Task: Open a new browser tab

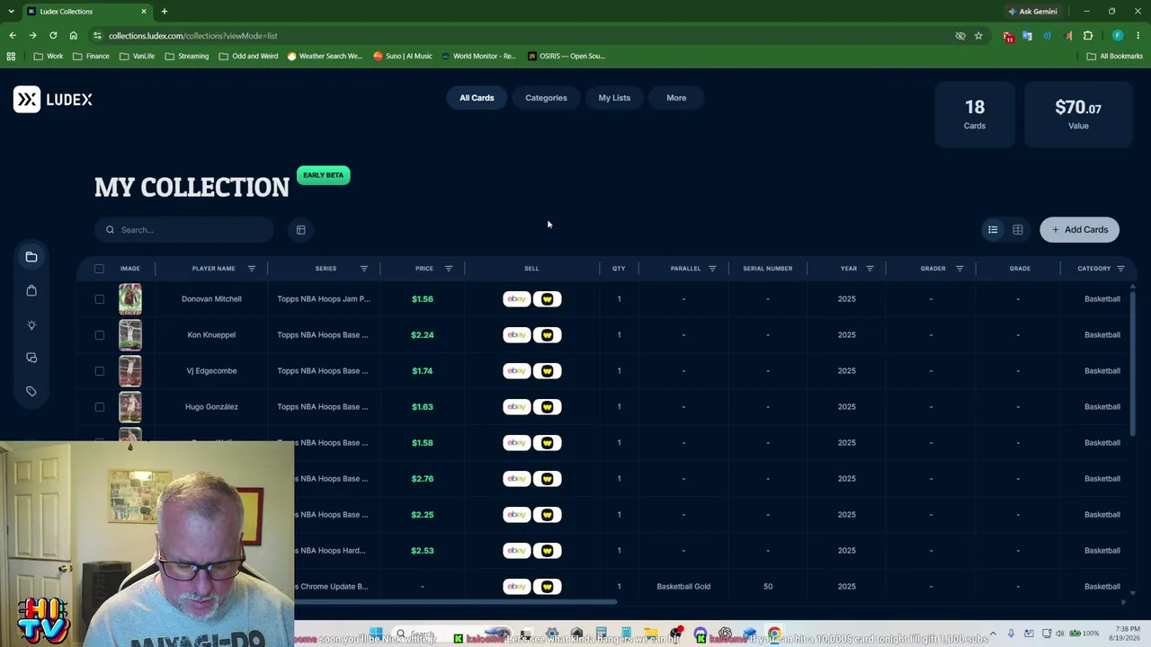Action: [165, 12]
